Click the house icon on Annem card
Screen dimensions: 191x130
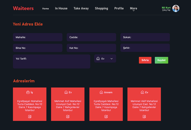101,92
